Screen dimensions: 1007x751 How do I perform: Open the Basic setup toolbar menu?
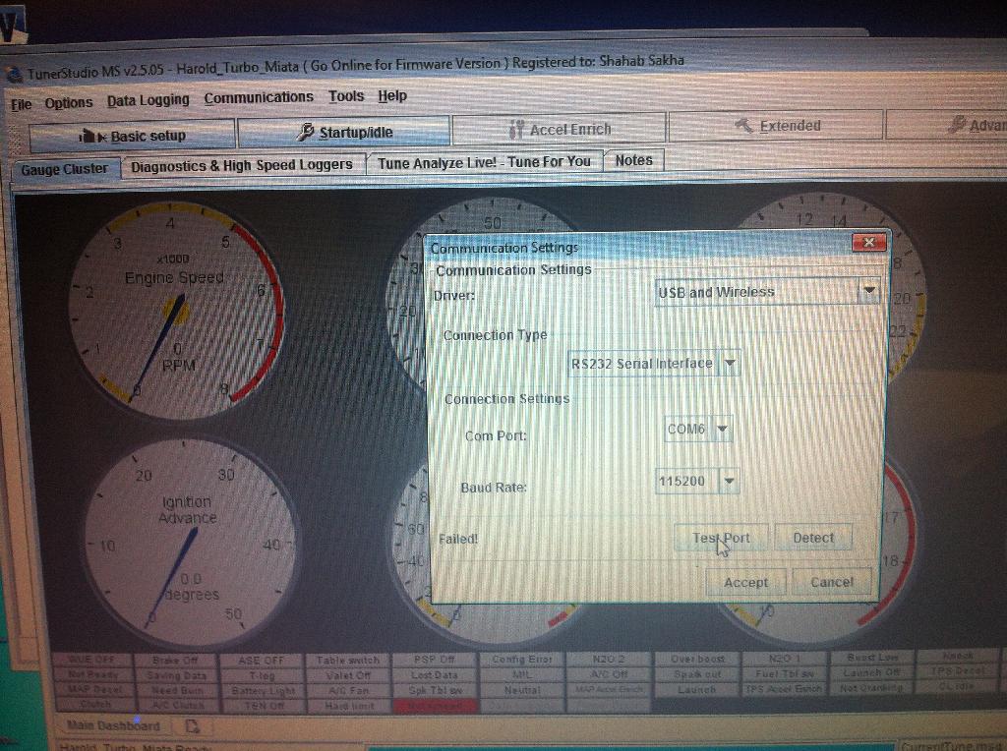[133, 136]
